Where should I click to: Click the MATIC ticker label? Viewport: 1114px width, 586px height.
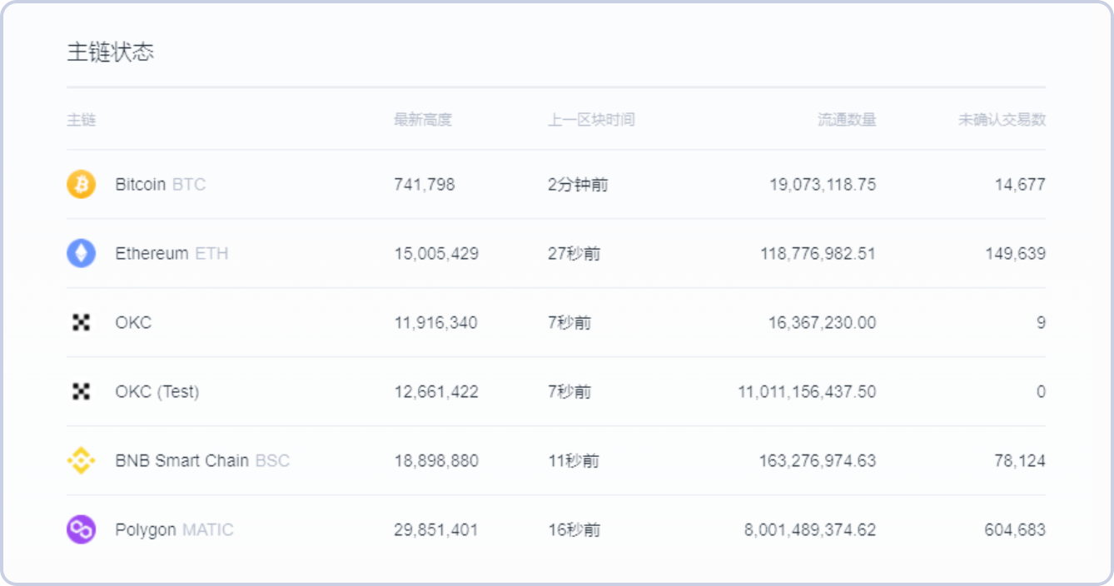click(x=208, y=529)
